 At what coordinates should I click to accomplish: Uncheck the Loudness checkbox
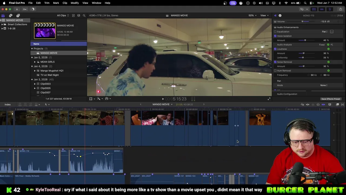point(275,49)
